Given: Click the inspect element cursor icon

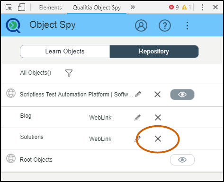Looking at the screenshot, I should 9,7.
